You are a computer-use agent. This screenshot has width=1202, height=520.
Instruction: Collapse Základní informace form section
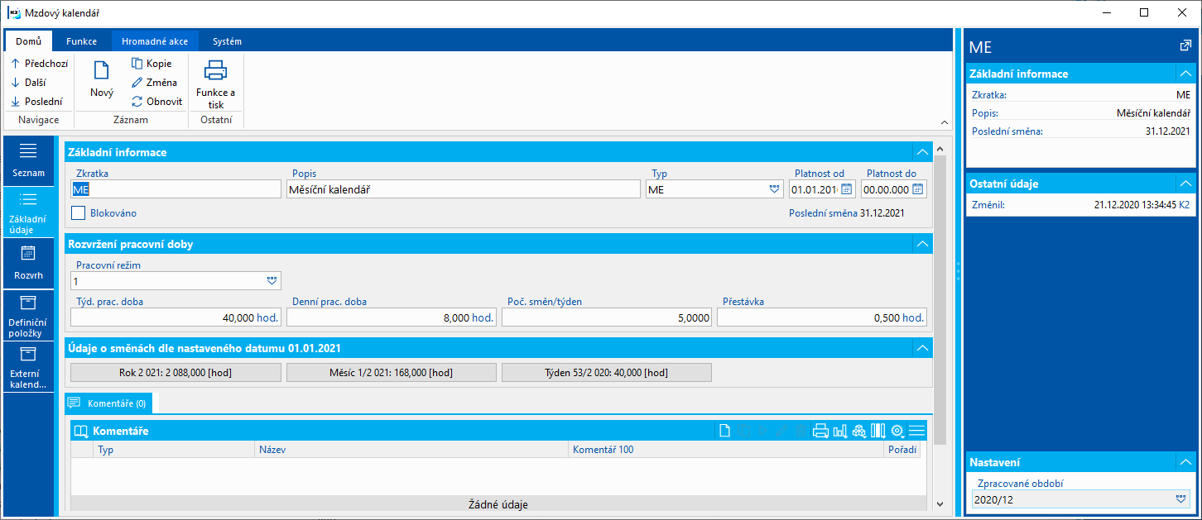[x=921, y=152]
